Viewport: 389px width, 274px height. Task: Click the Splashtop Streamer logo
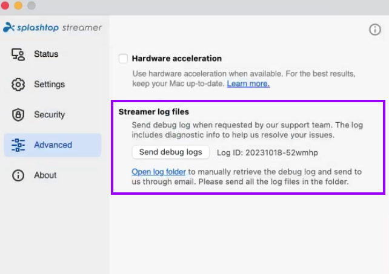pos(52,27)
